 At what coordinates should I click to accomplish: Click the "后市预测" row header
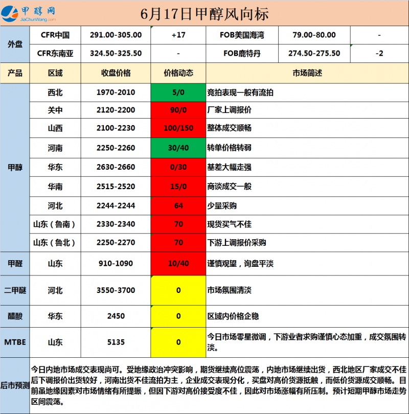(15, 385)
